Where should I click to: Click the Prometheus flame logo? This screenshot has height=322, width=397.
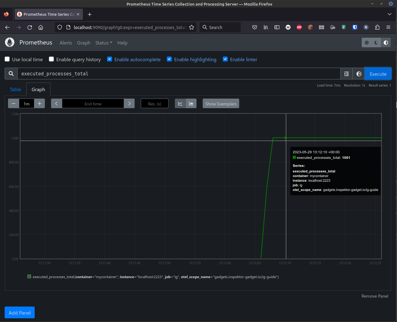(10, 42)
